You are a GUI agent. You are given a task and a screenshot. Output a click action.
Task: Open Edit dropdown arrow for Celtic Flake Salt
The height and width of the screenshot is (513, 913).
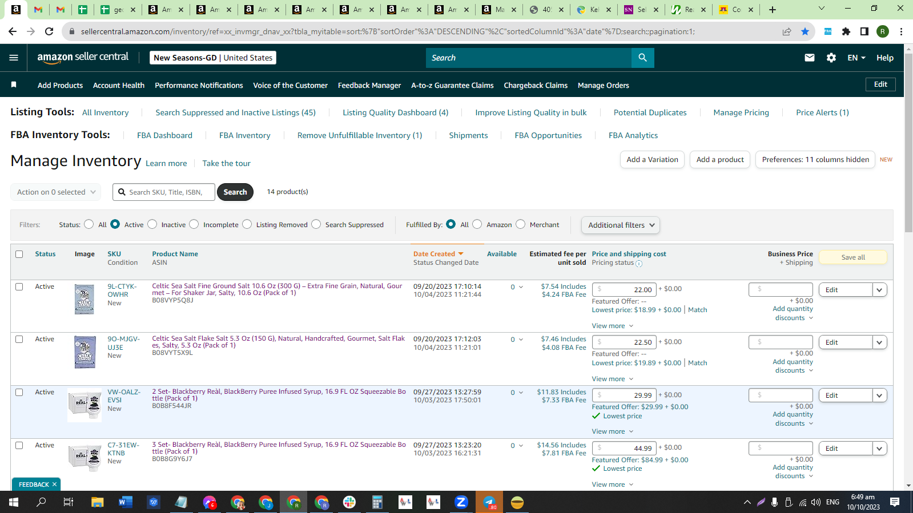[880, 342]
